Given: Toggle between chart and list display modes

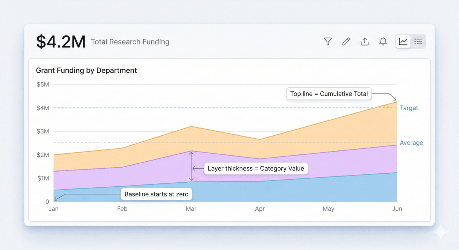Looking at the screenshot, I should (418, 41).
